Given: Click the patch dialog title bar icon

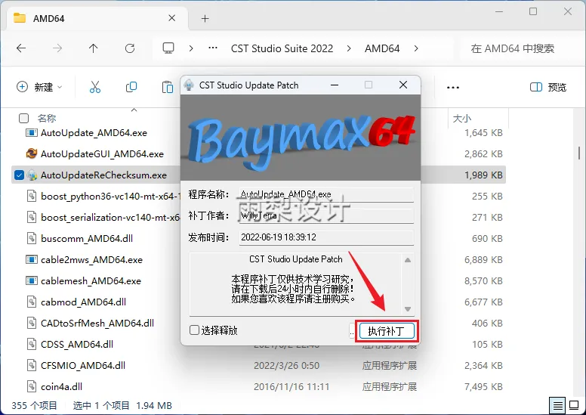Looking at the screenshot, I should [189, 85].
